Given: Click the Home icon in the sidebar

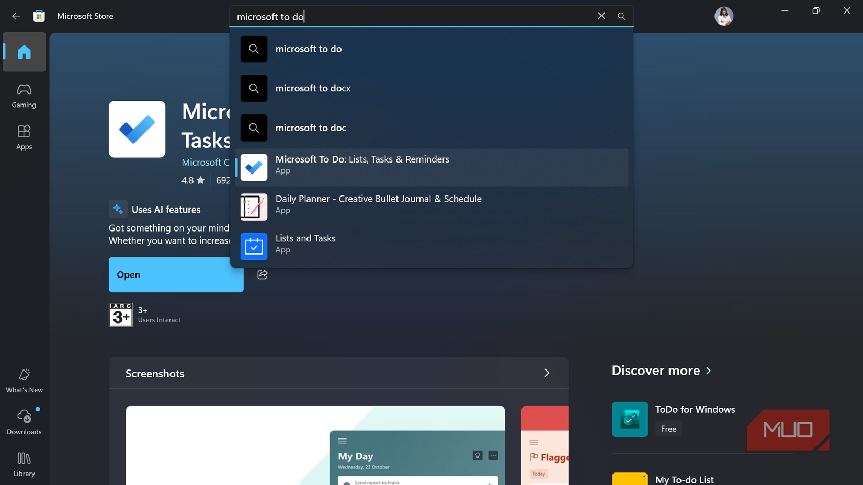Looking at the screenshot, I should click(x=24, y=52).
